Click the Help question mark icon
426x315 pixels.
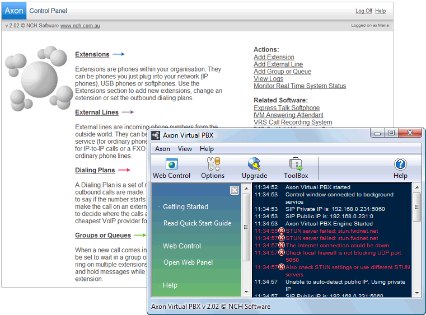pyautogui.click(x=400, y=164)
